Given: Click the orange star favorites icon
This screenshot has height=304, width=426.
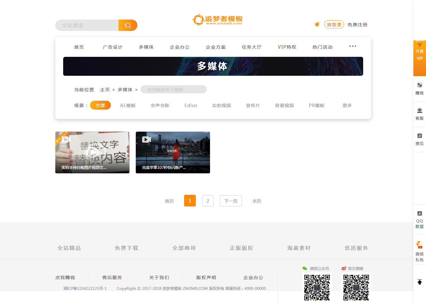Looking at the screenshot, I should click(317, 25).
